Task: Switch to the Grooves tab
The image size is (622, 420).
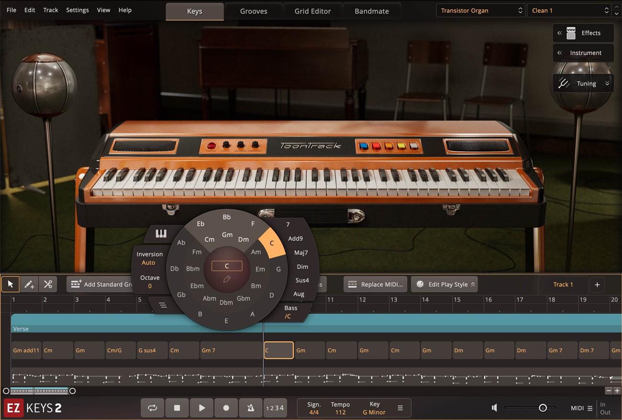Action: tap(254, 11)
